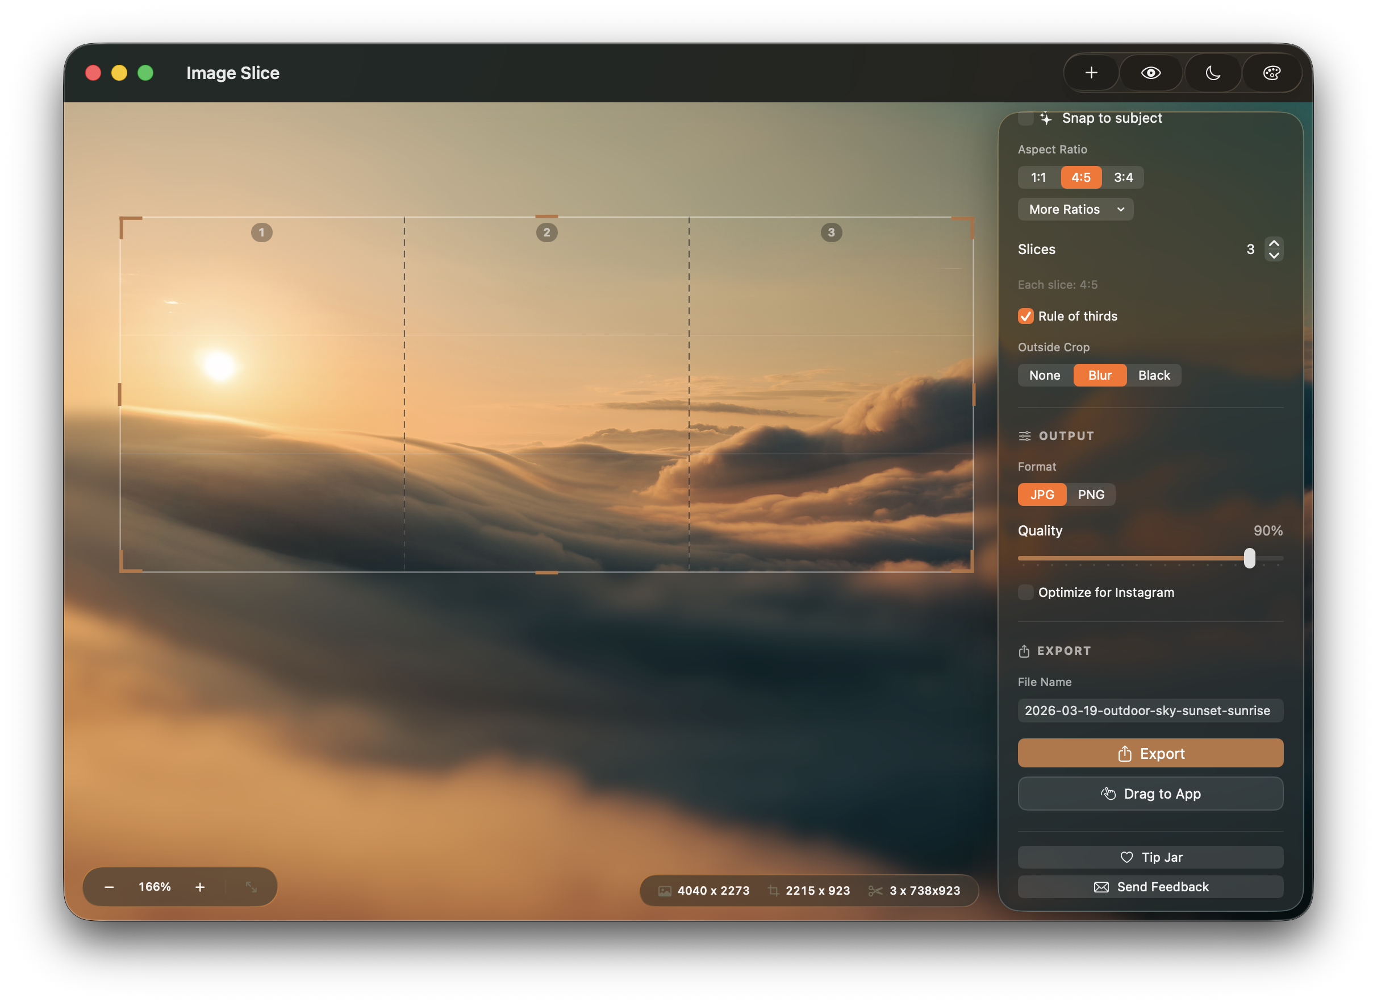Enable the Snap to subject checkbox

[x=1025, y=118]
